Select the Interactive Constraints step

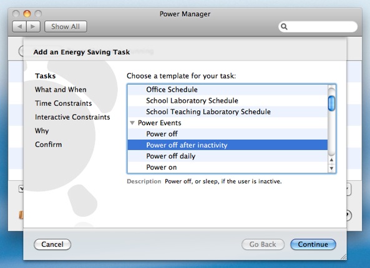(x=72, y=117)
